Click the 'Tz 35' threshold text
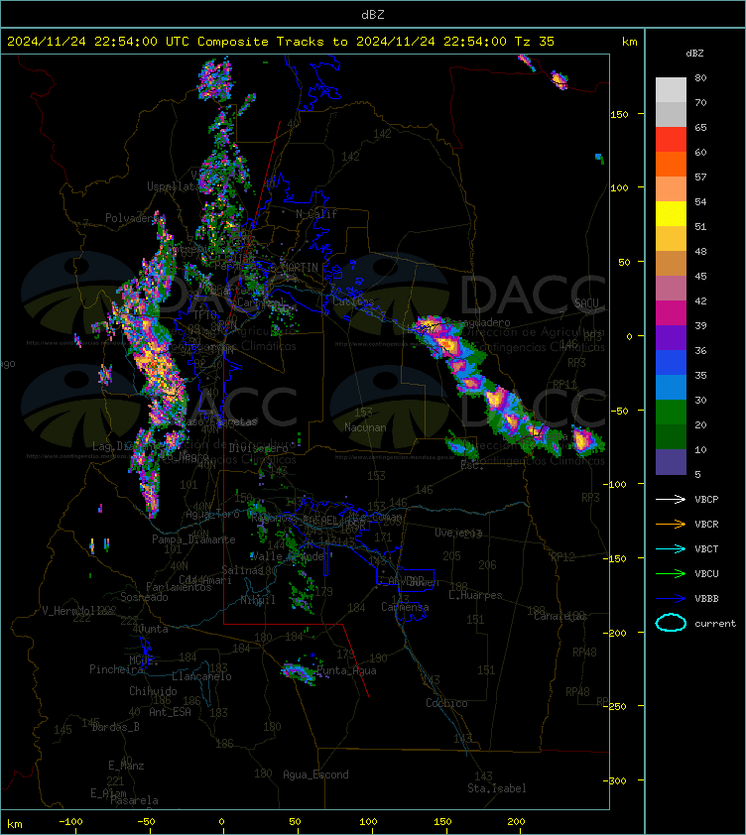Image resolution: width=746 pixels, height=835 pixels. 535,42
